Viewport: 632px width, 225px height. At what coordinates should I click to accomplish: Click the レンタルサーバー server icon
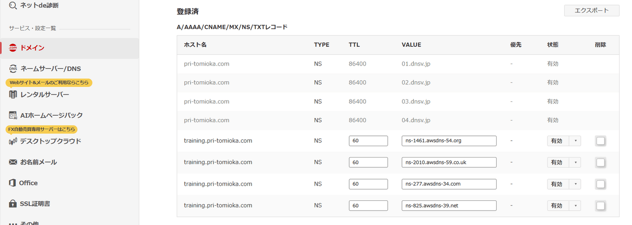13,95
